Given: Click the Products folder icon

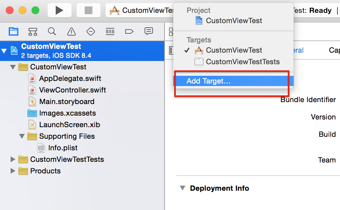Looking at the screenshot, I should tap(23, 171).
